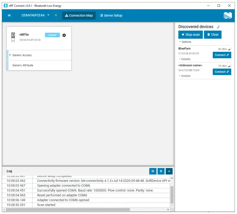This screenshot has height=214, width=237.
Task: Select log timestamp 10:08:04.951
Action: pos(16,190)
